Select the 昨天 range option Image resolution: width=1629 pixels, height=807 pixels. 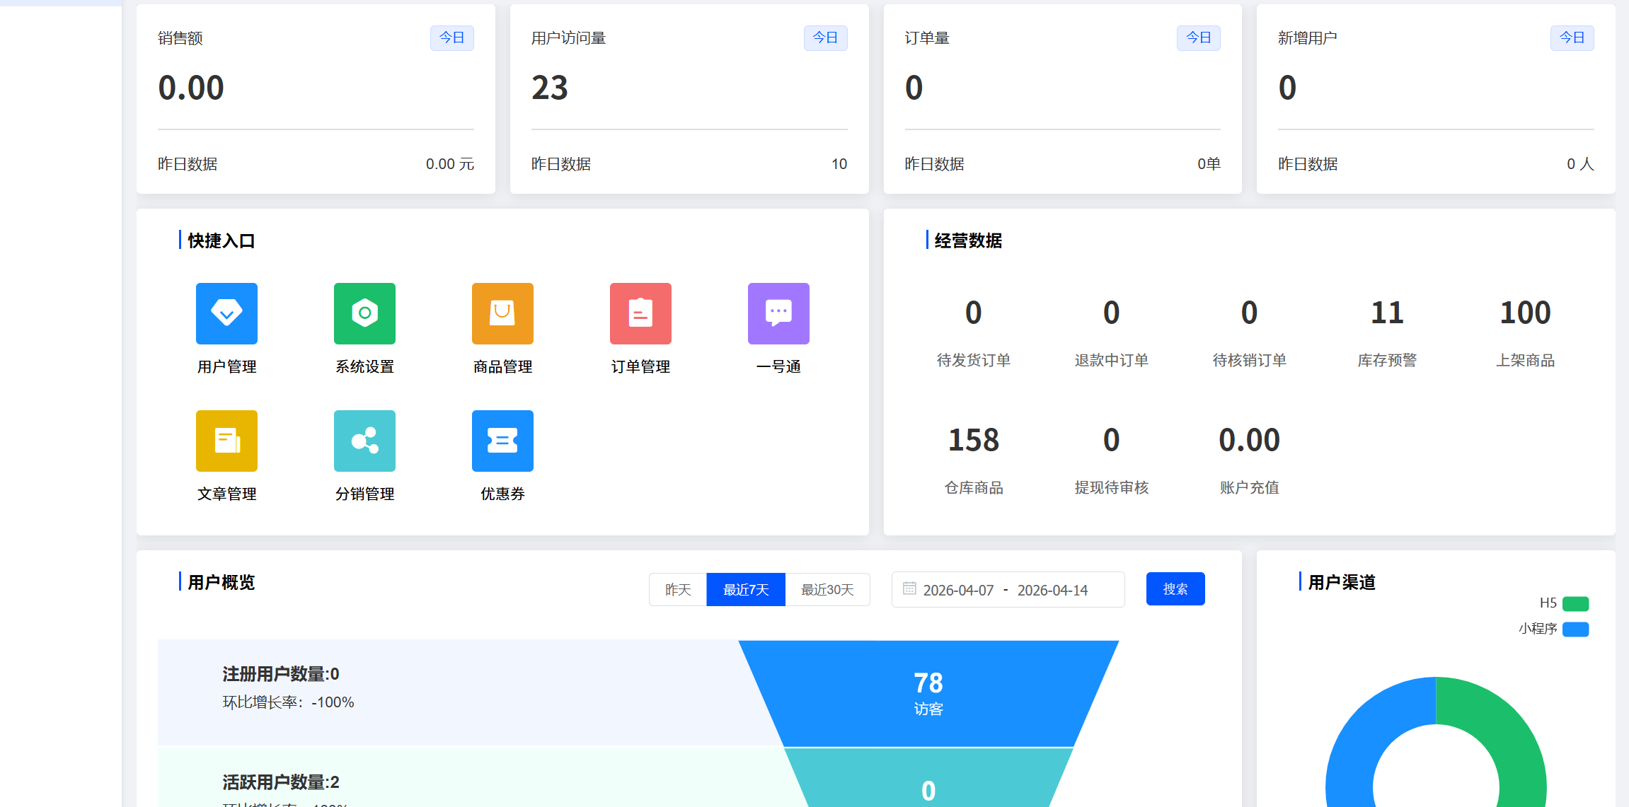pyautogui.click(x=678, y=589)
